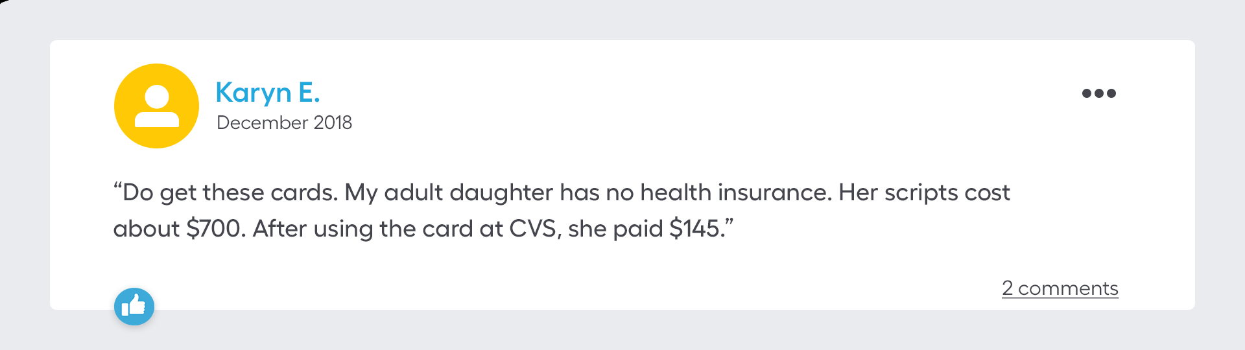Click the word "comments" in comments link
Viewport: 1245px width, 350px height.
1068,288
